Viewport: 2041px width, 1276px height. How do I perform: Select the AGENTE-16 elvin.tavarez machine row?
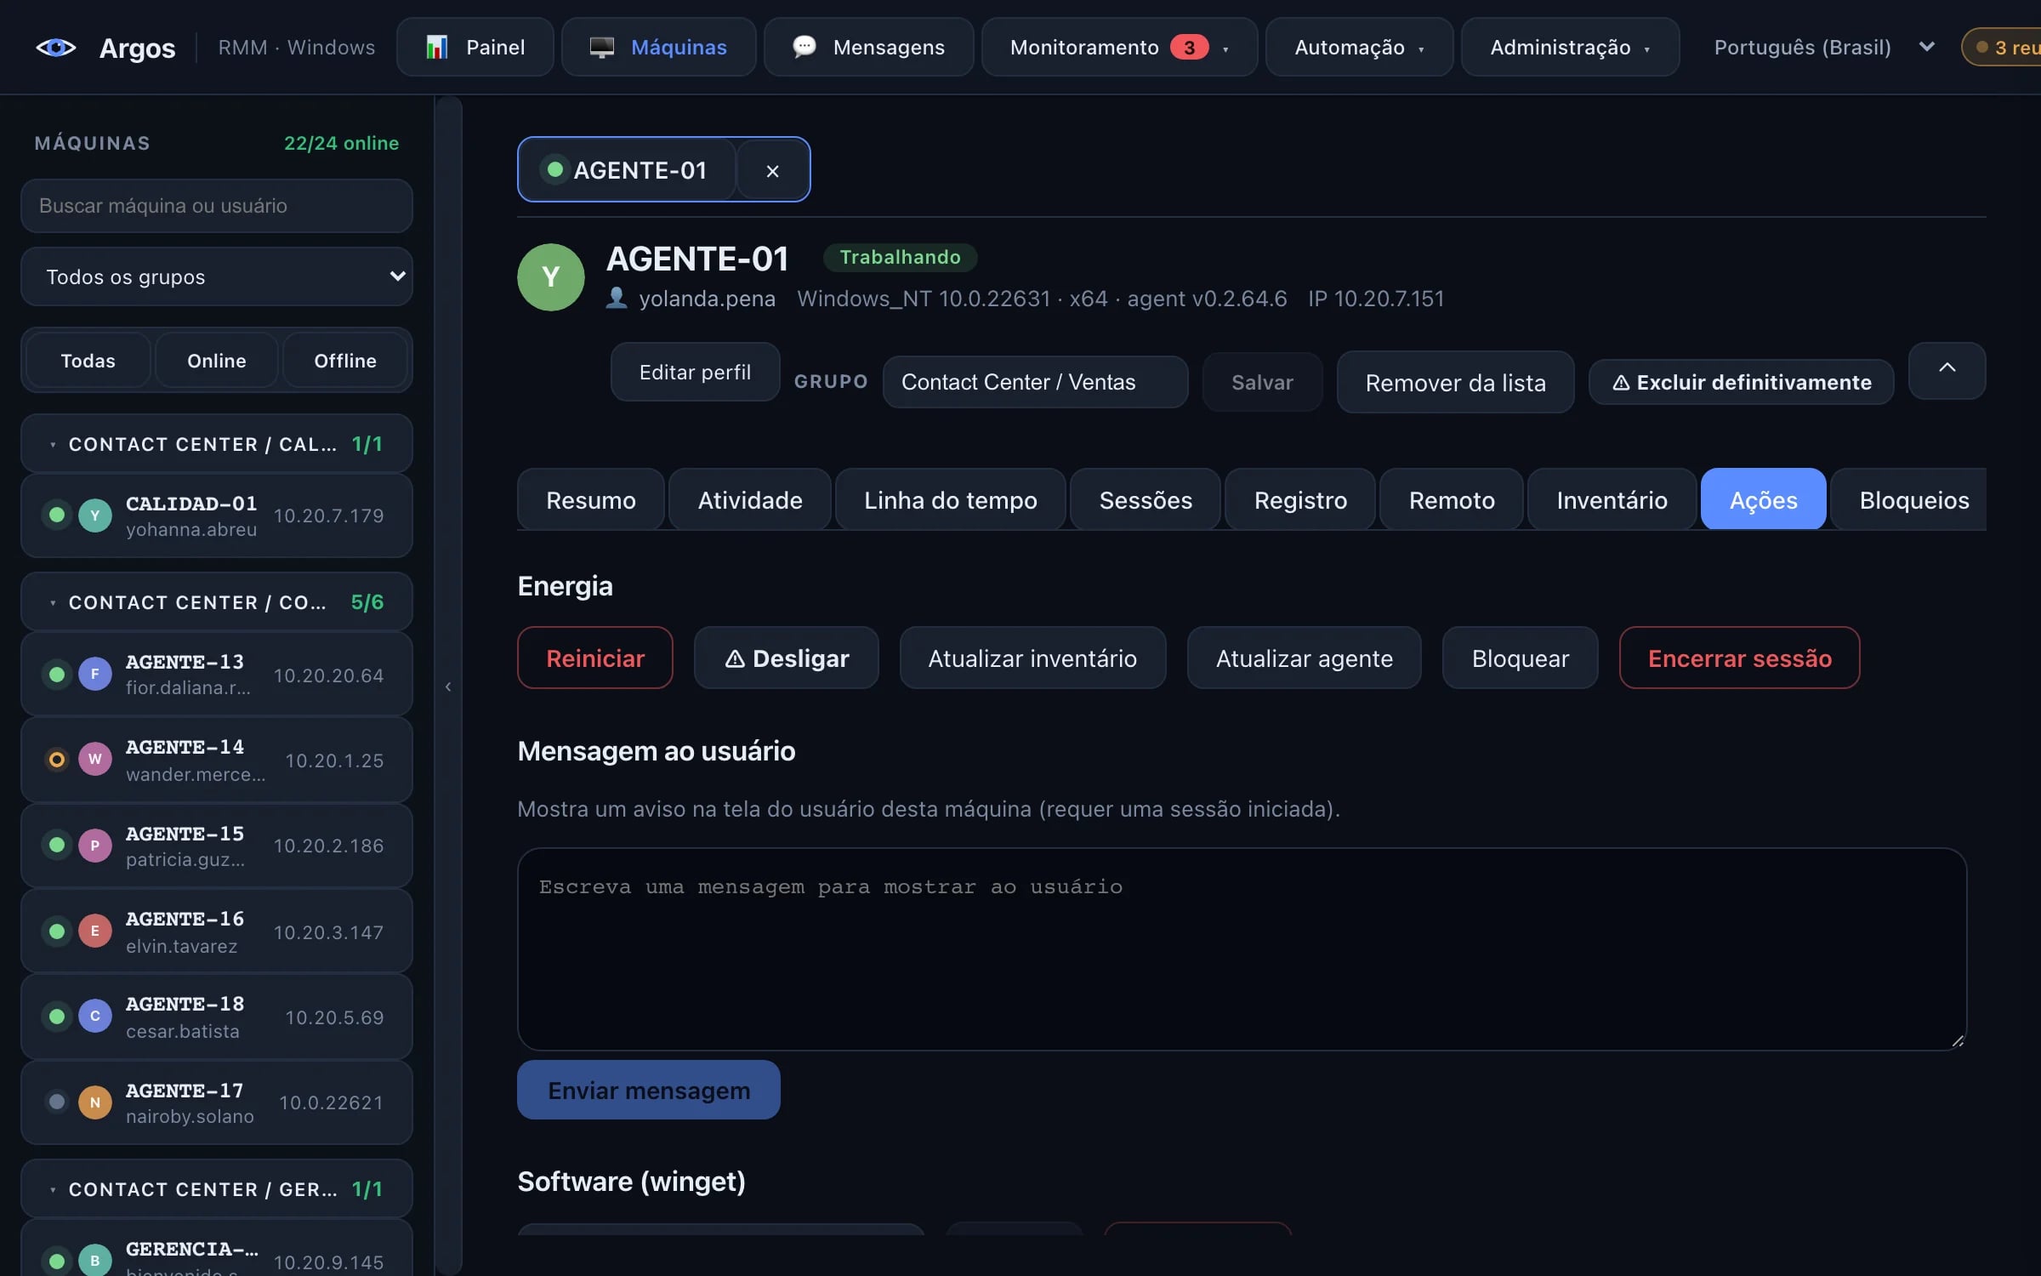coord(217,931)
